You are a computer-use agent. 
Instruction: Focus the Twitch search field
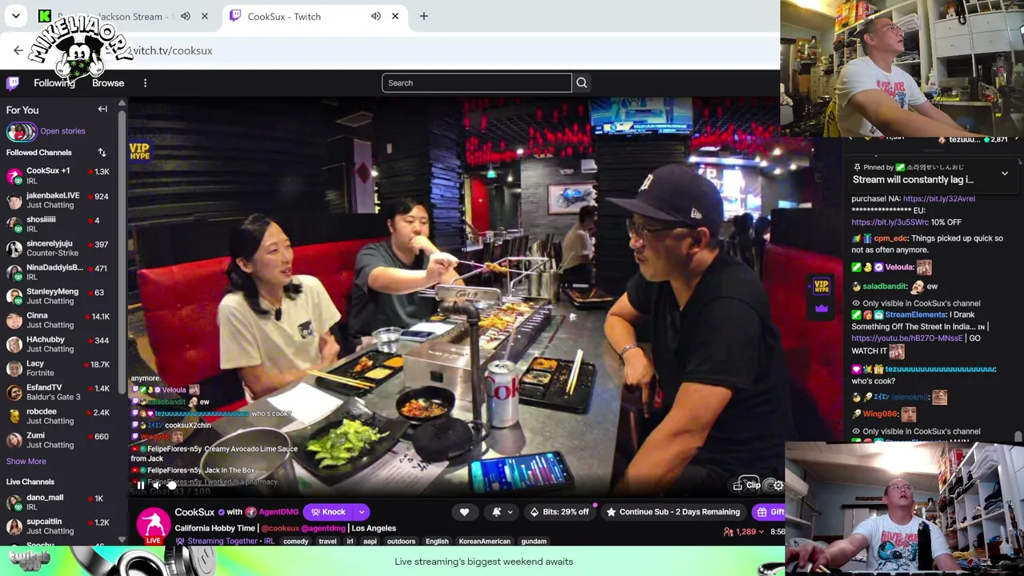477,83
